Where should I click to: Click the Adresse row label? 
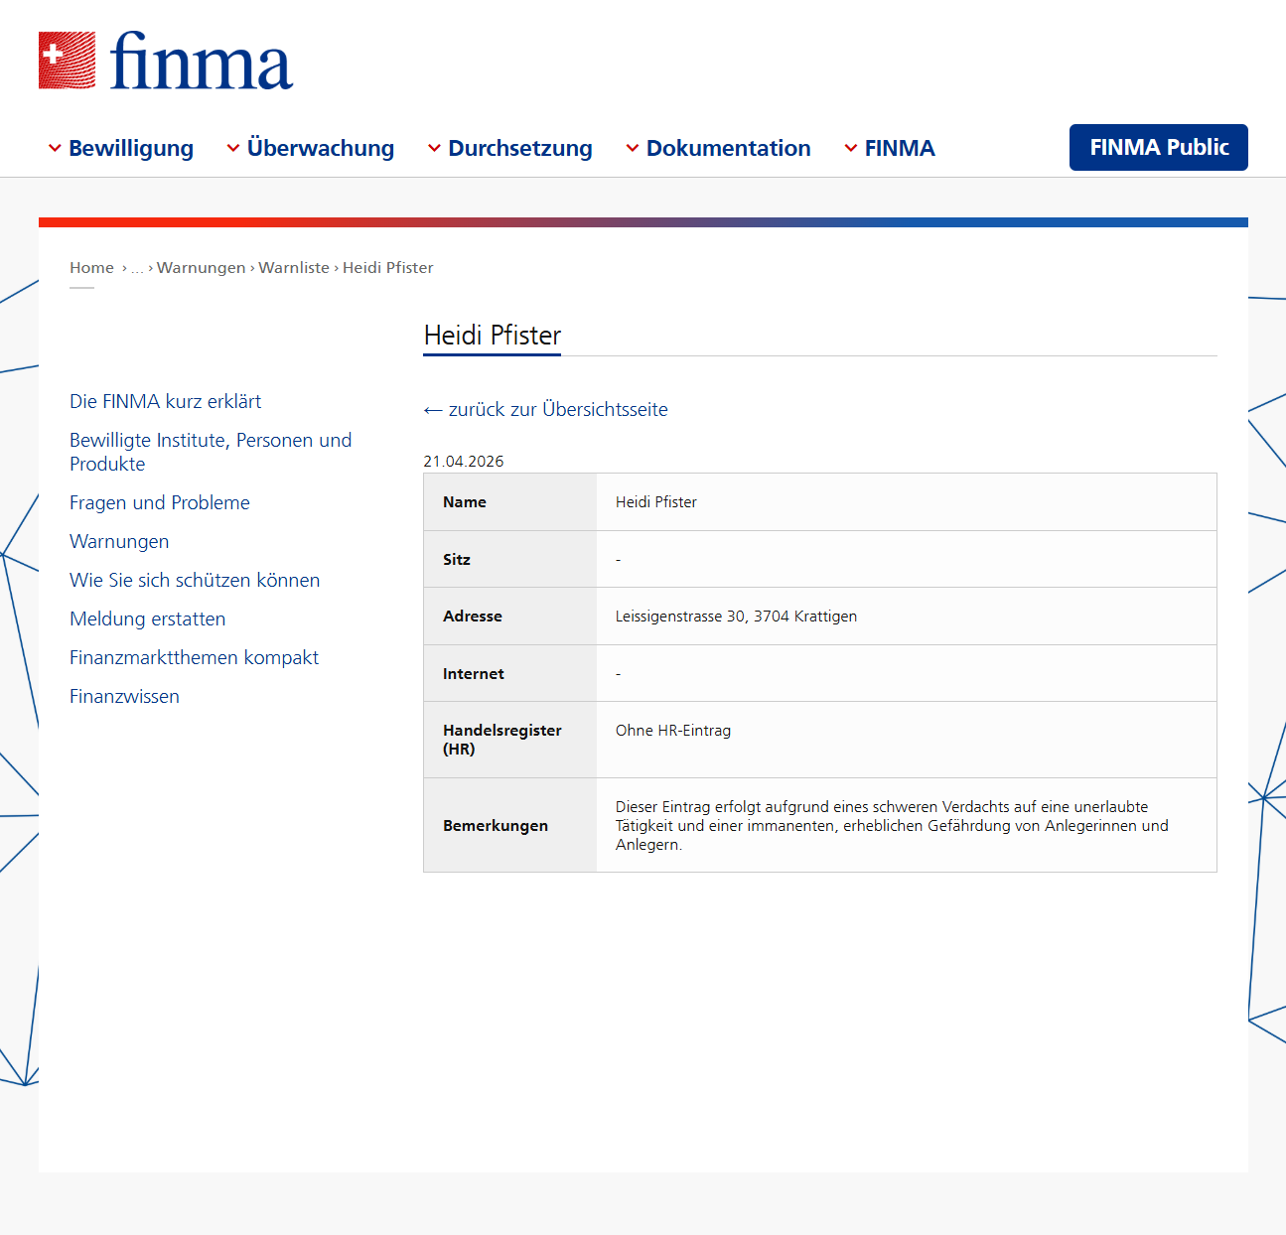coord(473,617)
